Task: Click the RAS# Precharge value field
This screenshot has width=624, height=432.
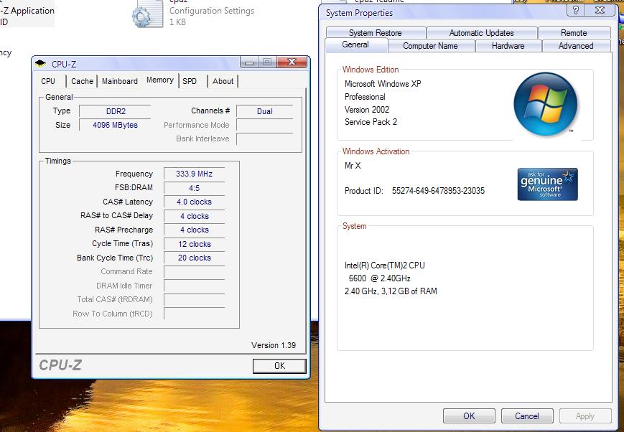Action: pos(194,230)
